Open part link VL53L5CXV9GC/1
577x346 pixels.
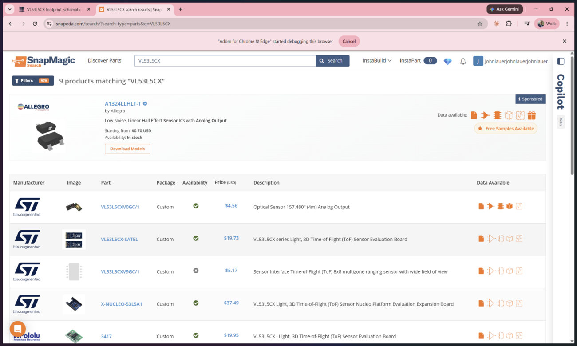(x=120, y=271)
